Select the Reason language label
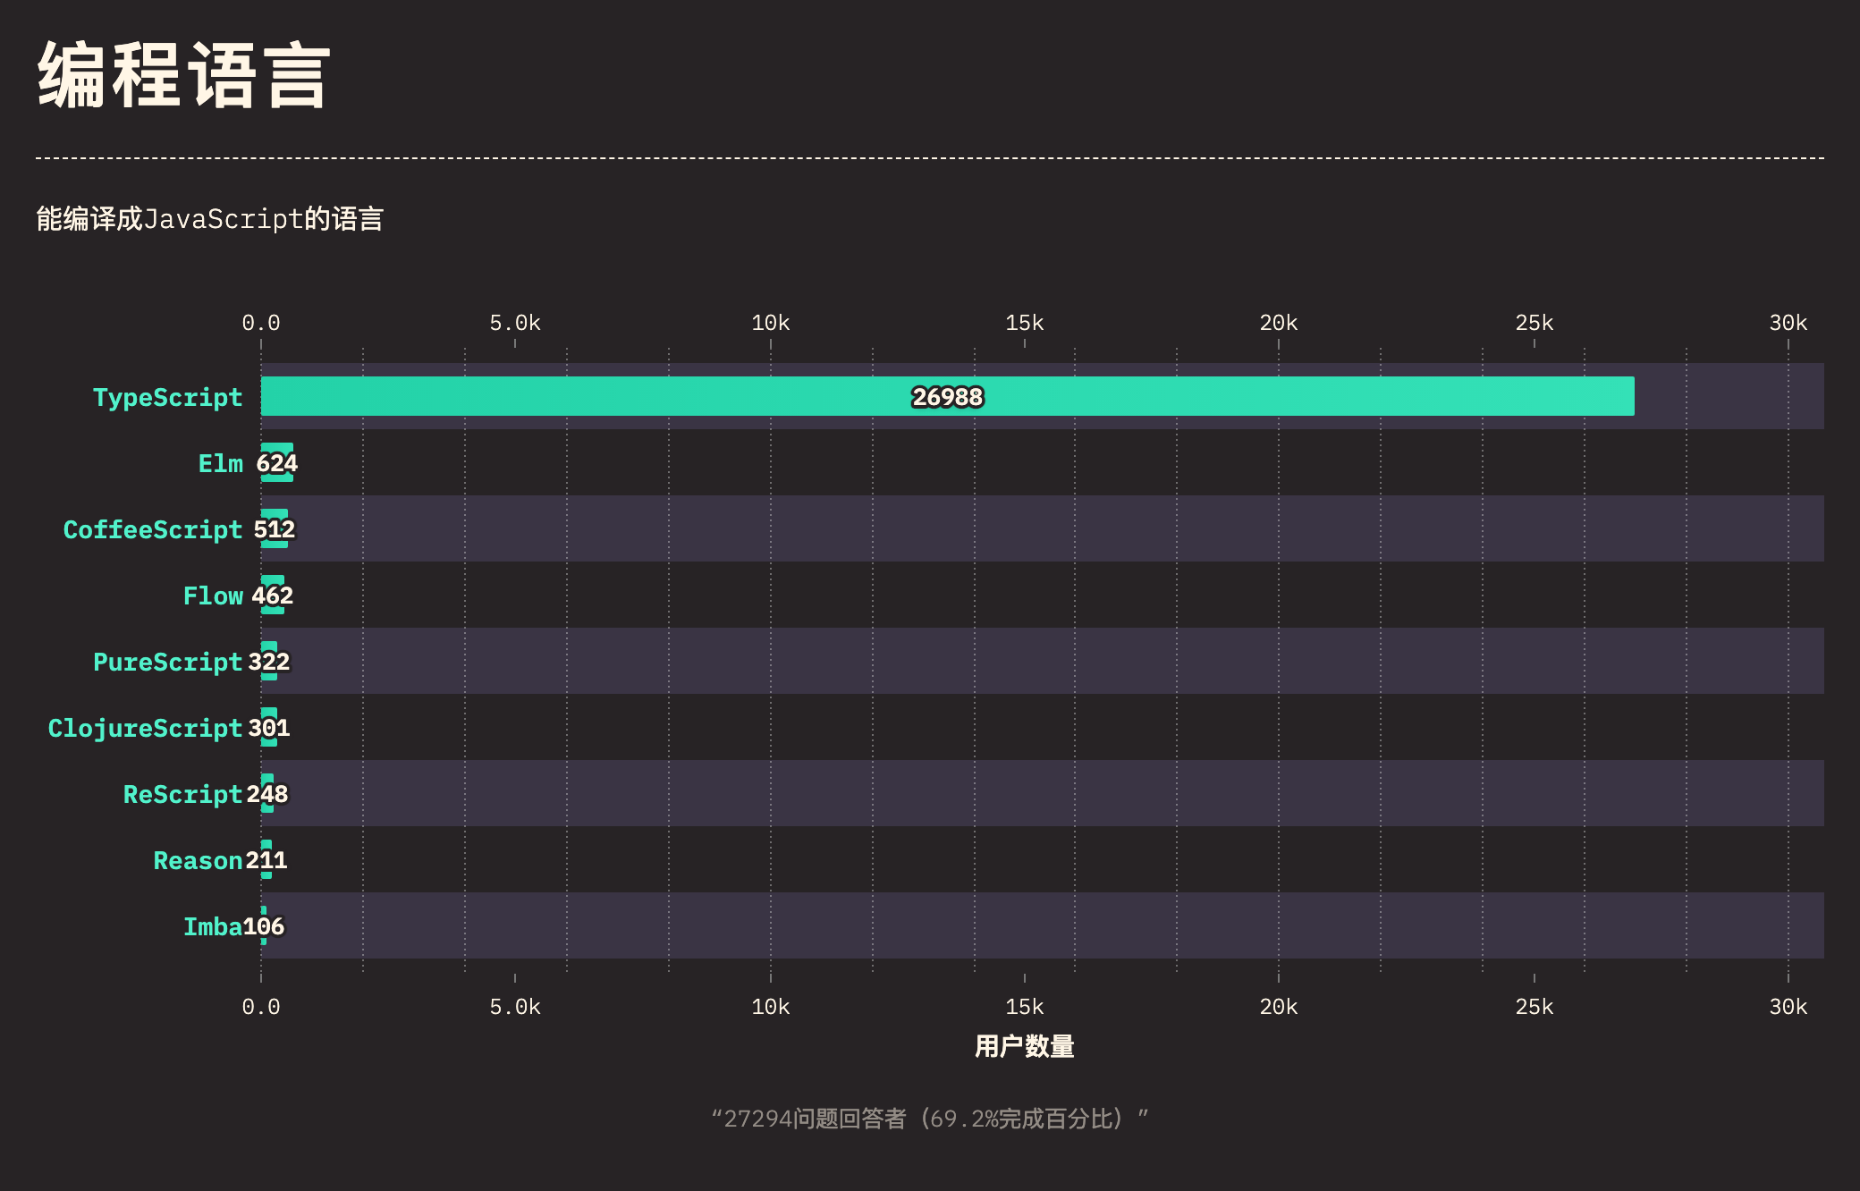This screenshot has height=1191, width=1860. coord(198,860)
